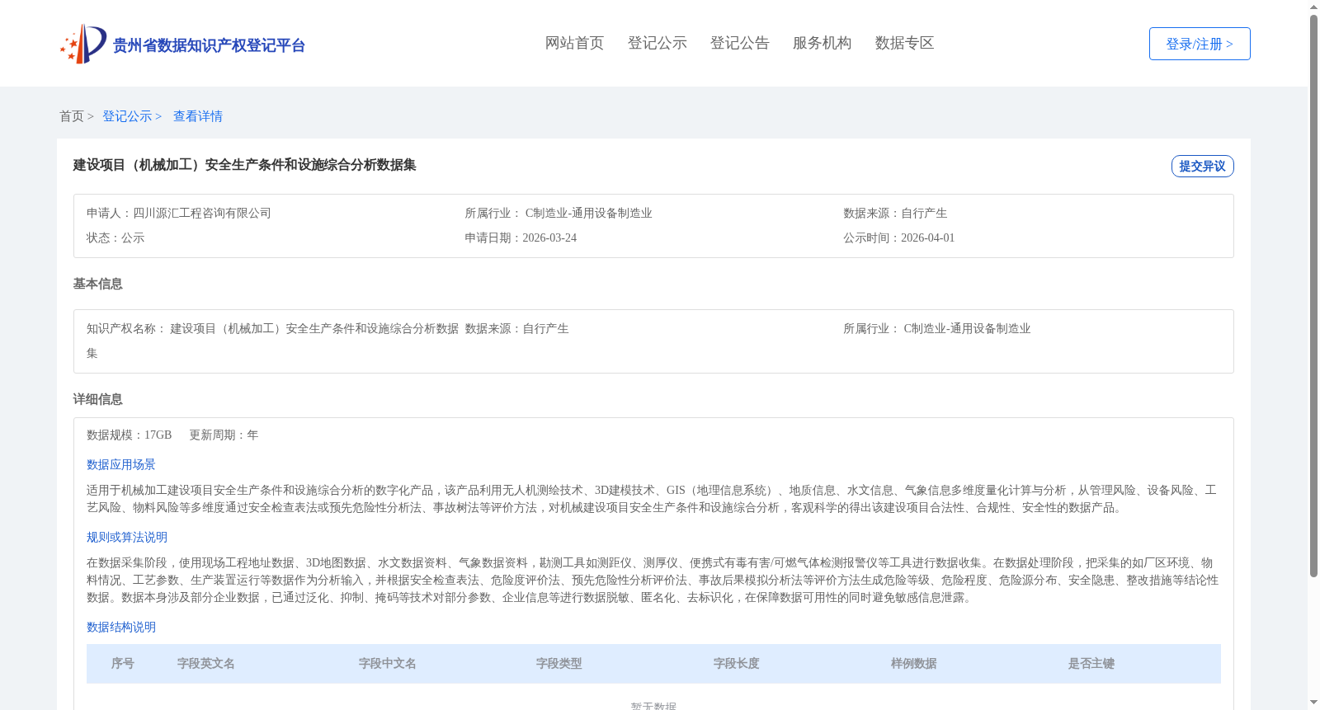
Task: Click the vertical scrollbar thumb
Action: tap(1313, 295)
